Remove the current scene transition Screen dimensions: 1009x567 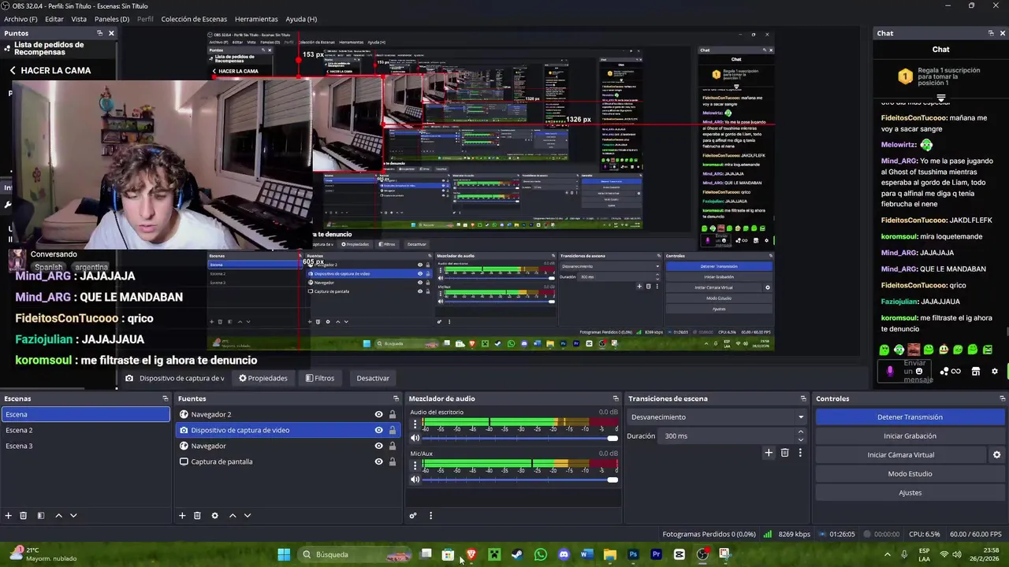[784, 452]
